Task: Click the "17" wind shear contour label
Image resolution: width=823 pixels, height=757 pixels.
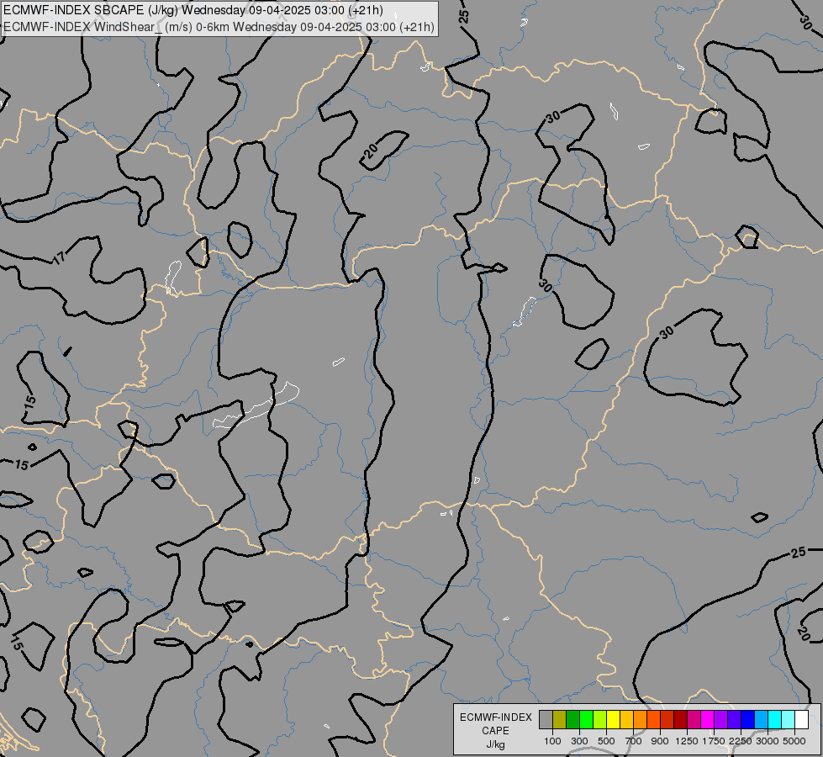Action: (x=60, y=257)
